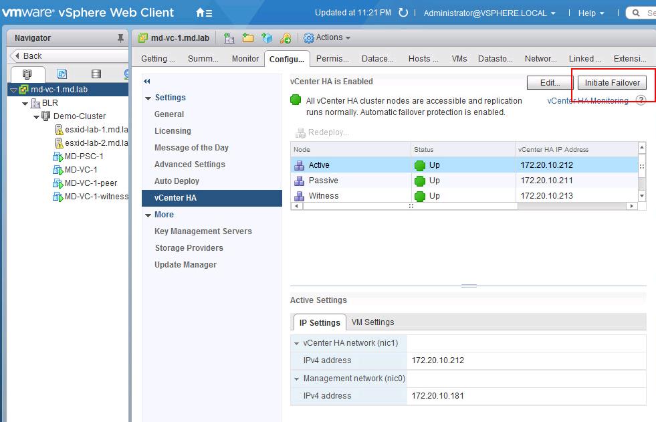This screenshot has width=656, height=422.
Task: Click the Passive node icon
Action: pos(299,181)
